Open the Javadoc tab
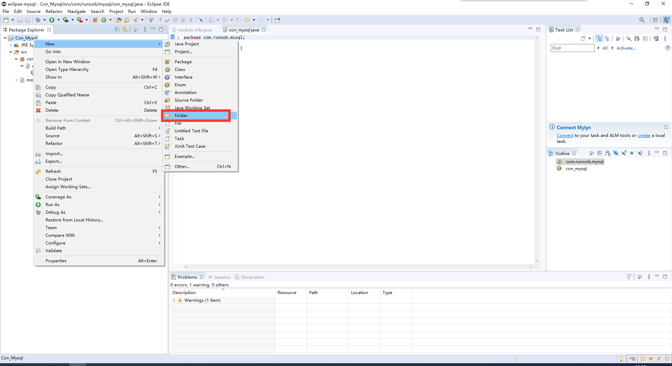 (219, 277)
